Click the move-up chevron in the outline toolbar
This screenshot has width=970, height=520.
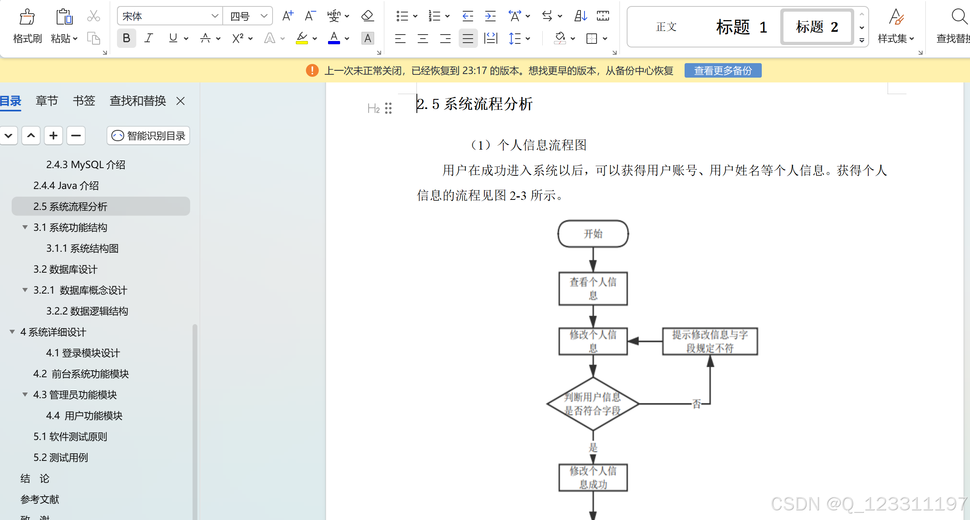pos(31,136)
